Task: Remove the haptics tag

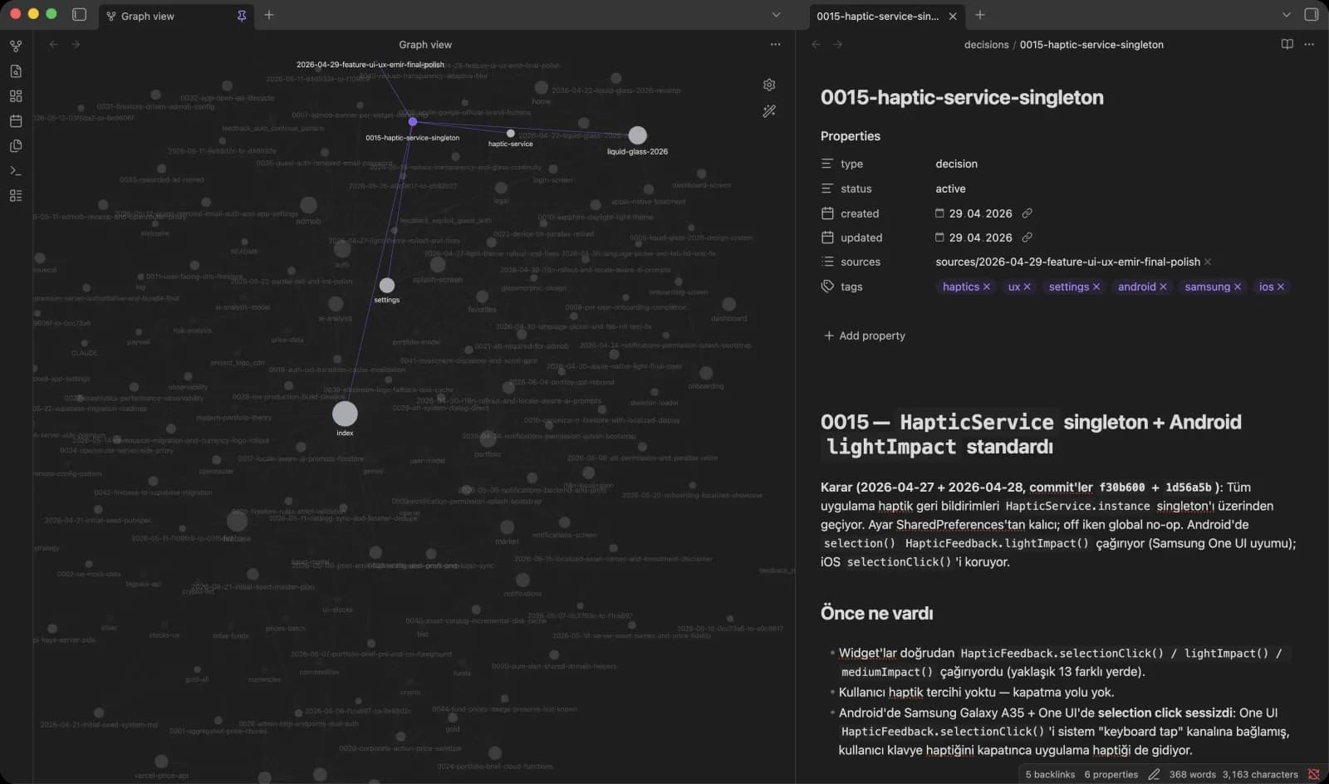Action: tap(987, 287)
